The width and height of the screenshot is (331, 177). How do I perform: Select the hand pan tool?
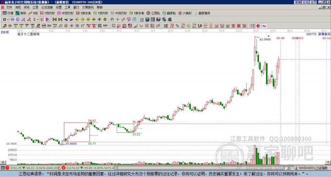[112, 19]
